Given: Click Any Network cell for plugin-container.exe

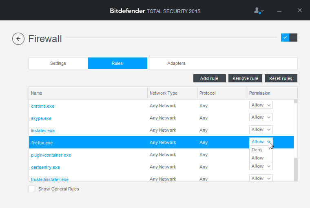Looking at the screenshot, I should click(163, 155).
